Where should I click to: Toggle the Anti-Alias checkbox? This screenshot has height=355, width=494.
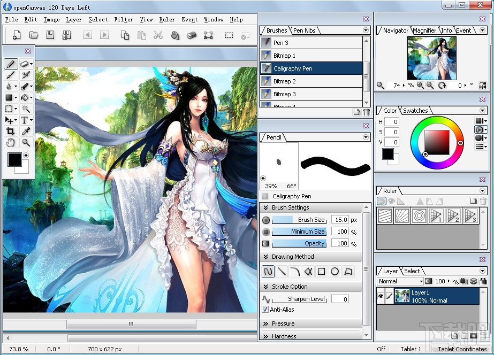click(x=265, y=310)
